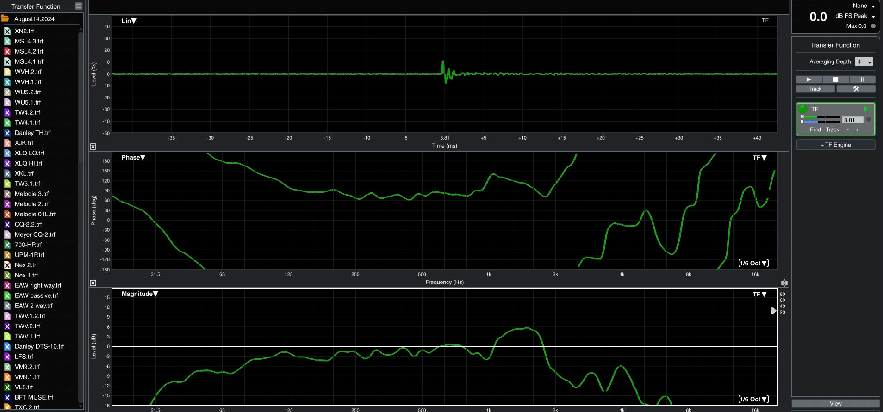
Task: Click the M measurement level meter
Action: (822, 117)
